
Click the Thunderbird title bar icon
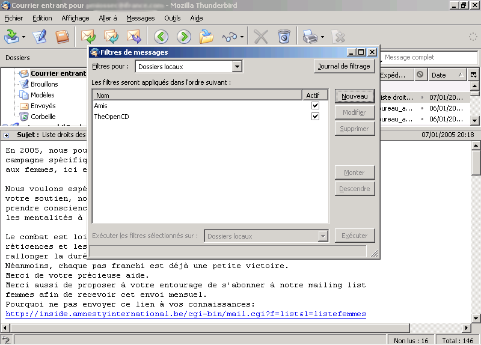[x=6, y=5]
